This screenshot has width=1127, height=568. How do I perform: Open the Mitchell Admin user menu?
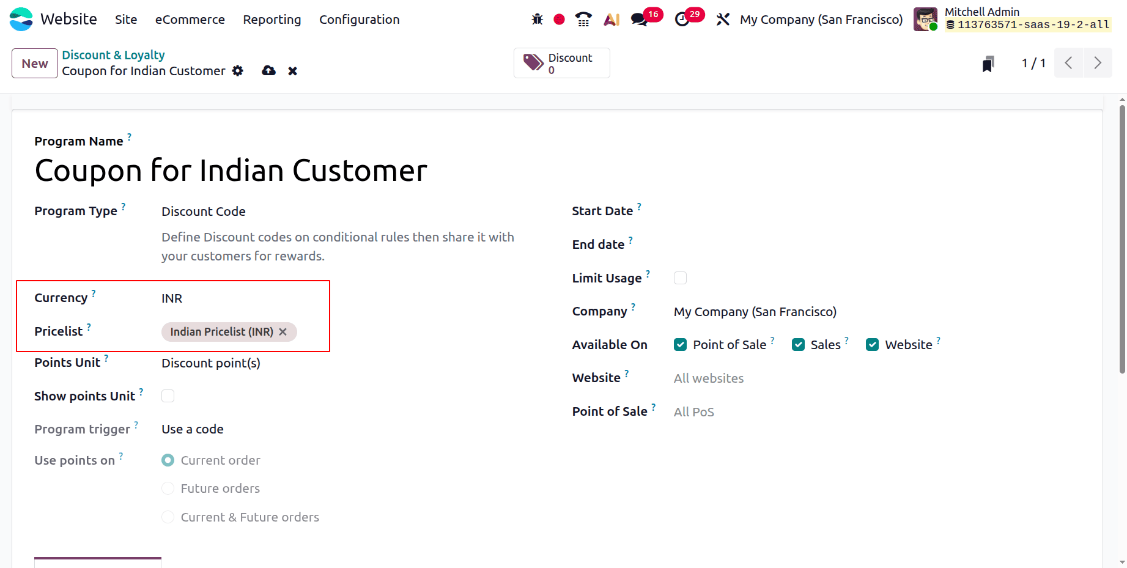pos(1013,19)
